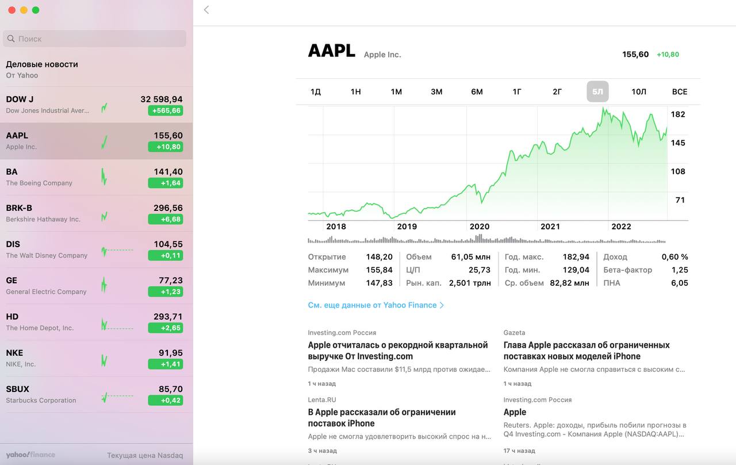Open the DOW J sparkline chart
This screenshot has width=736, height=465.
tap(104, 107)
